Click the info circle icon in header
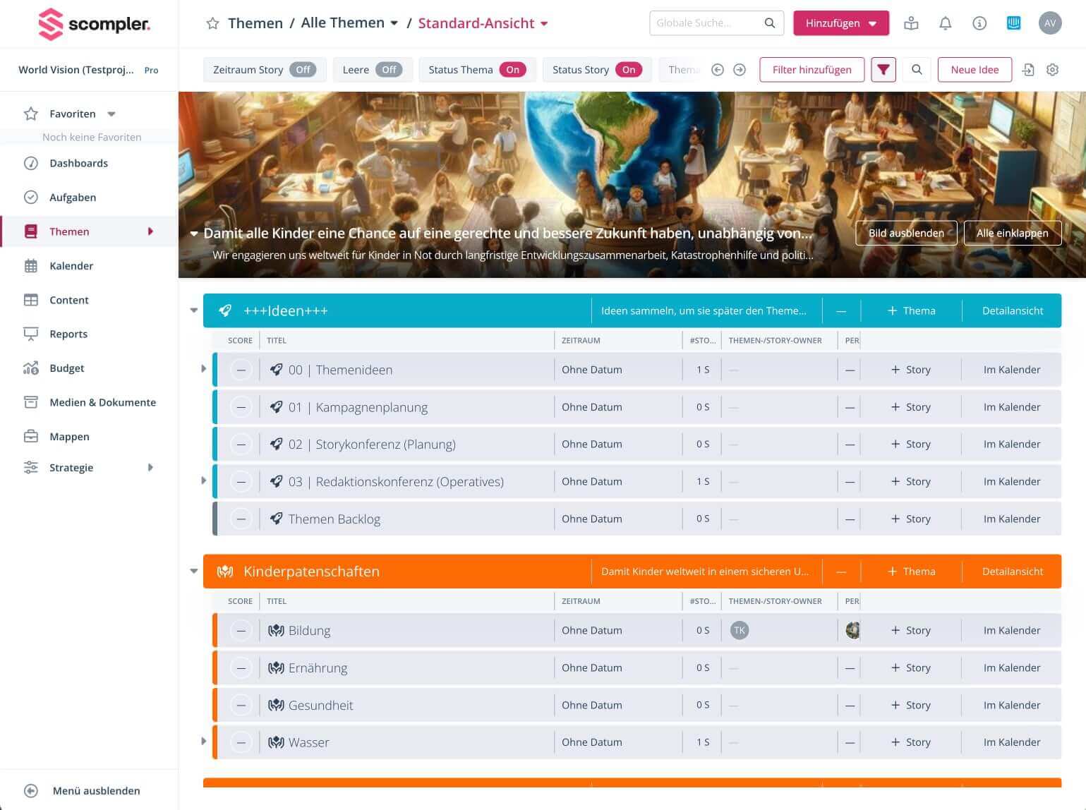The width and height of the screenshot is (1086, 810). click(979, 23)
